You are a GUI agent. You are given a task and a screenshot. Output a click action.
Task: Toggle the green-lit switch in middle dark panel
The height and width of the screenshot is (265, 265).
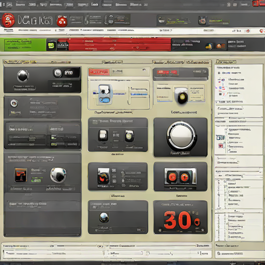coord(129,136)
